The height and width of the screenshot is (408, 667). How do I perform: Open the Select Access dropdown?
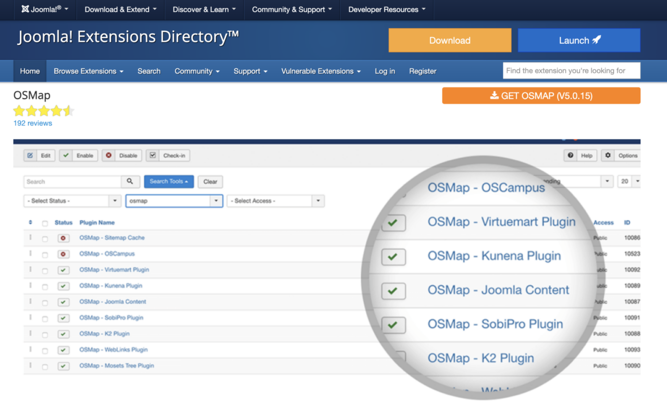(x=276, y=201)
